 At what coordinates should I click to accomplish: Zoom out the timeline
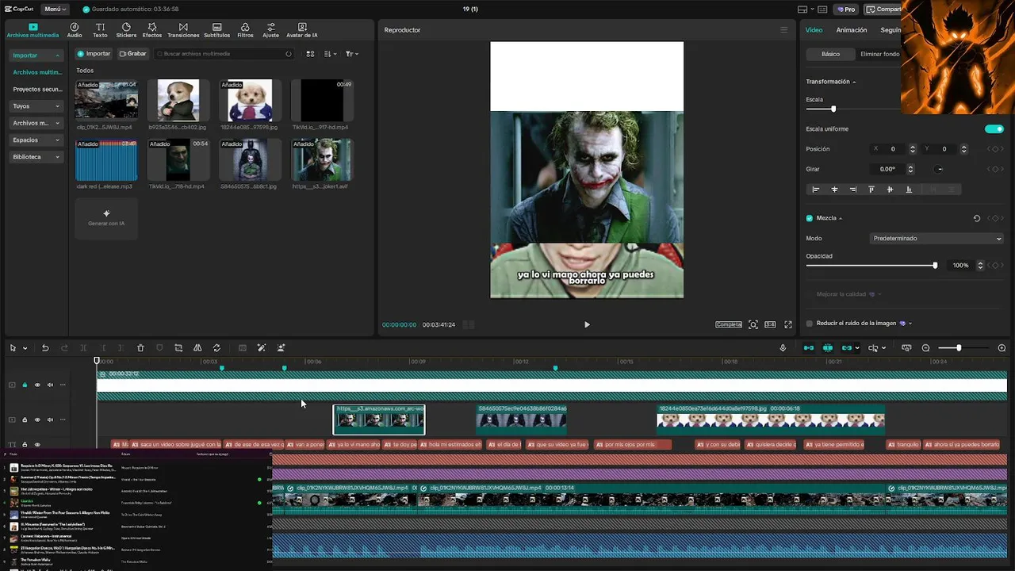pyautogui.click(x=925, y=348)
